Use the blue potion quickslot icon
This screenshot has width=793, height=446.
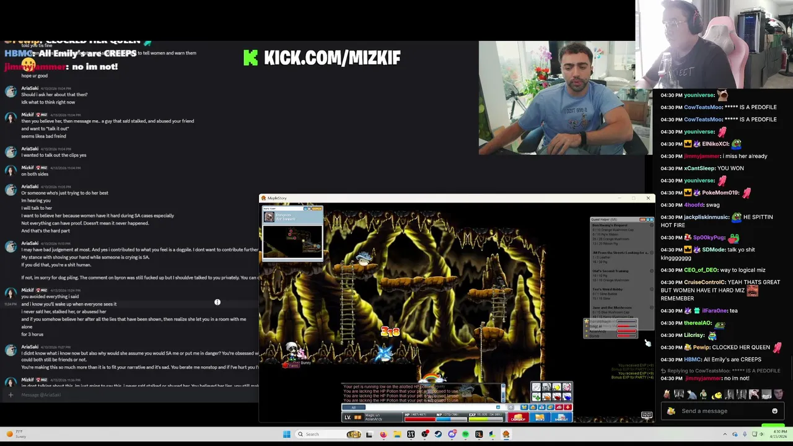click(x=567, y=396)
